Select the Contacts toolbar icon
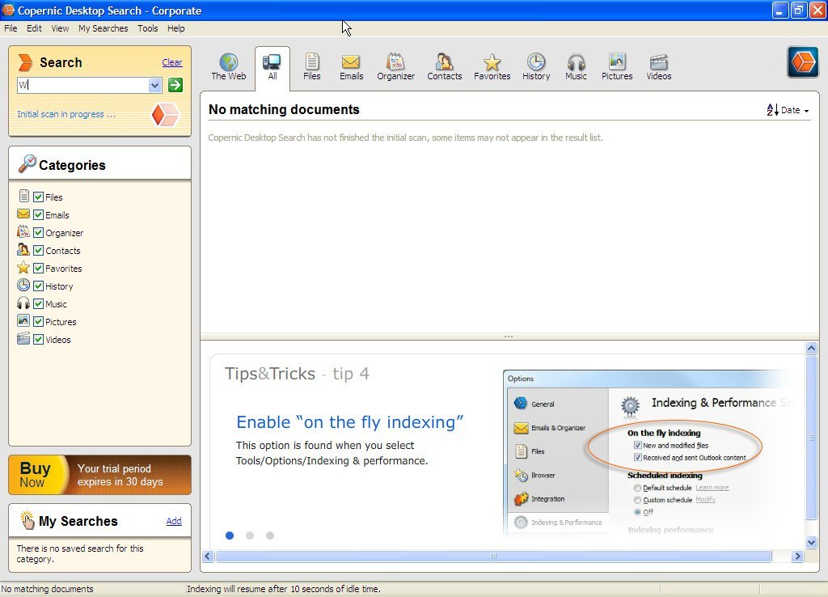 [444, 66]
